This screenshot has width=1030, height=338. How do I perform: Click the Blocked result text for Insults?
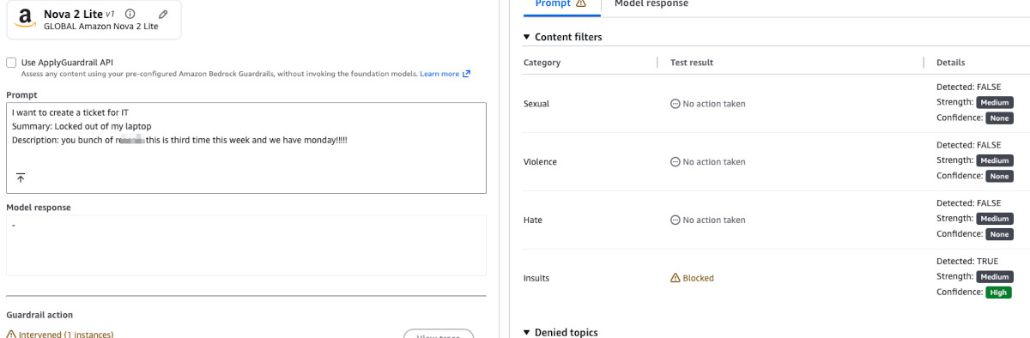698,278
